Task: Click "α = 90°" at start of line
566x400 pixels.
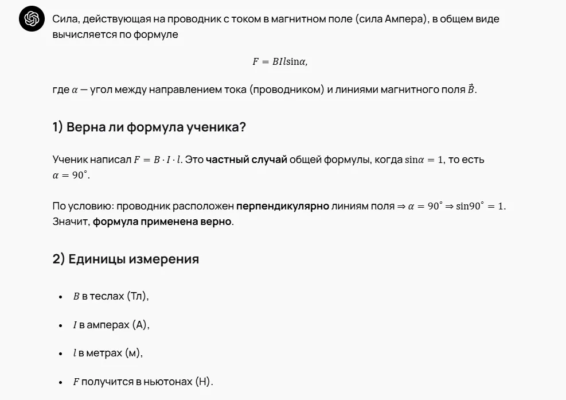Action: [69, 175]
